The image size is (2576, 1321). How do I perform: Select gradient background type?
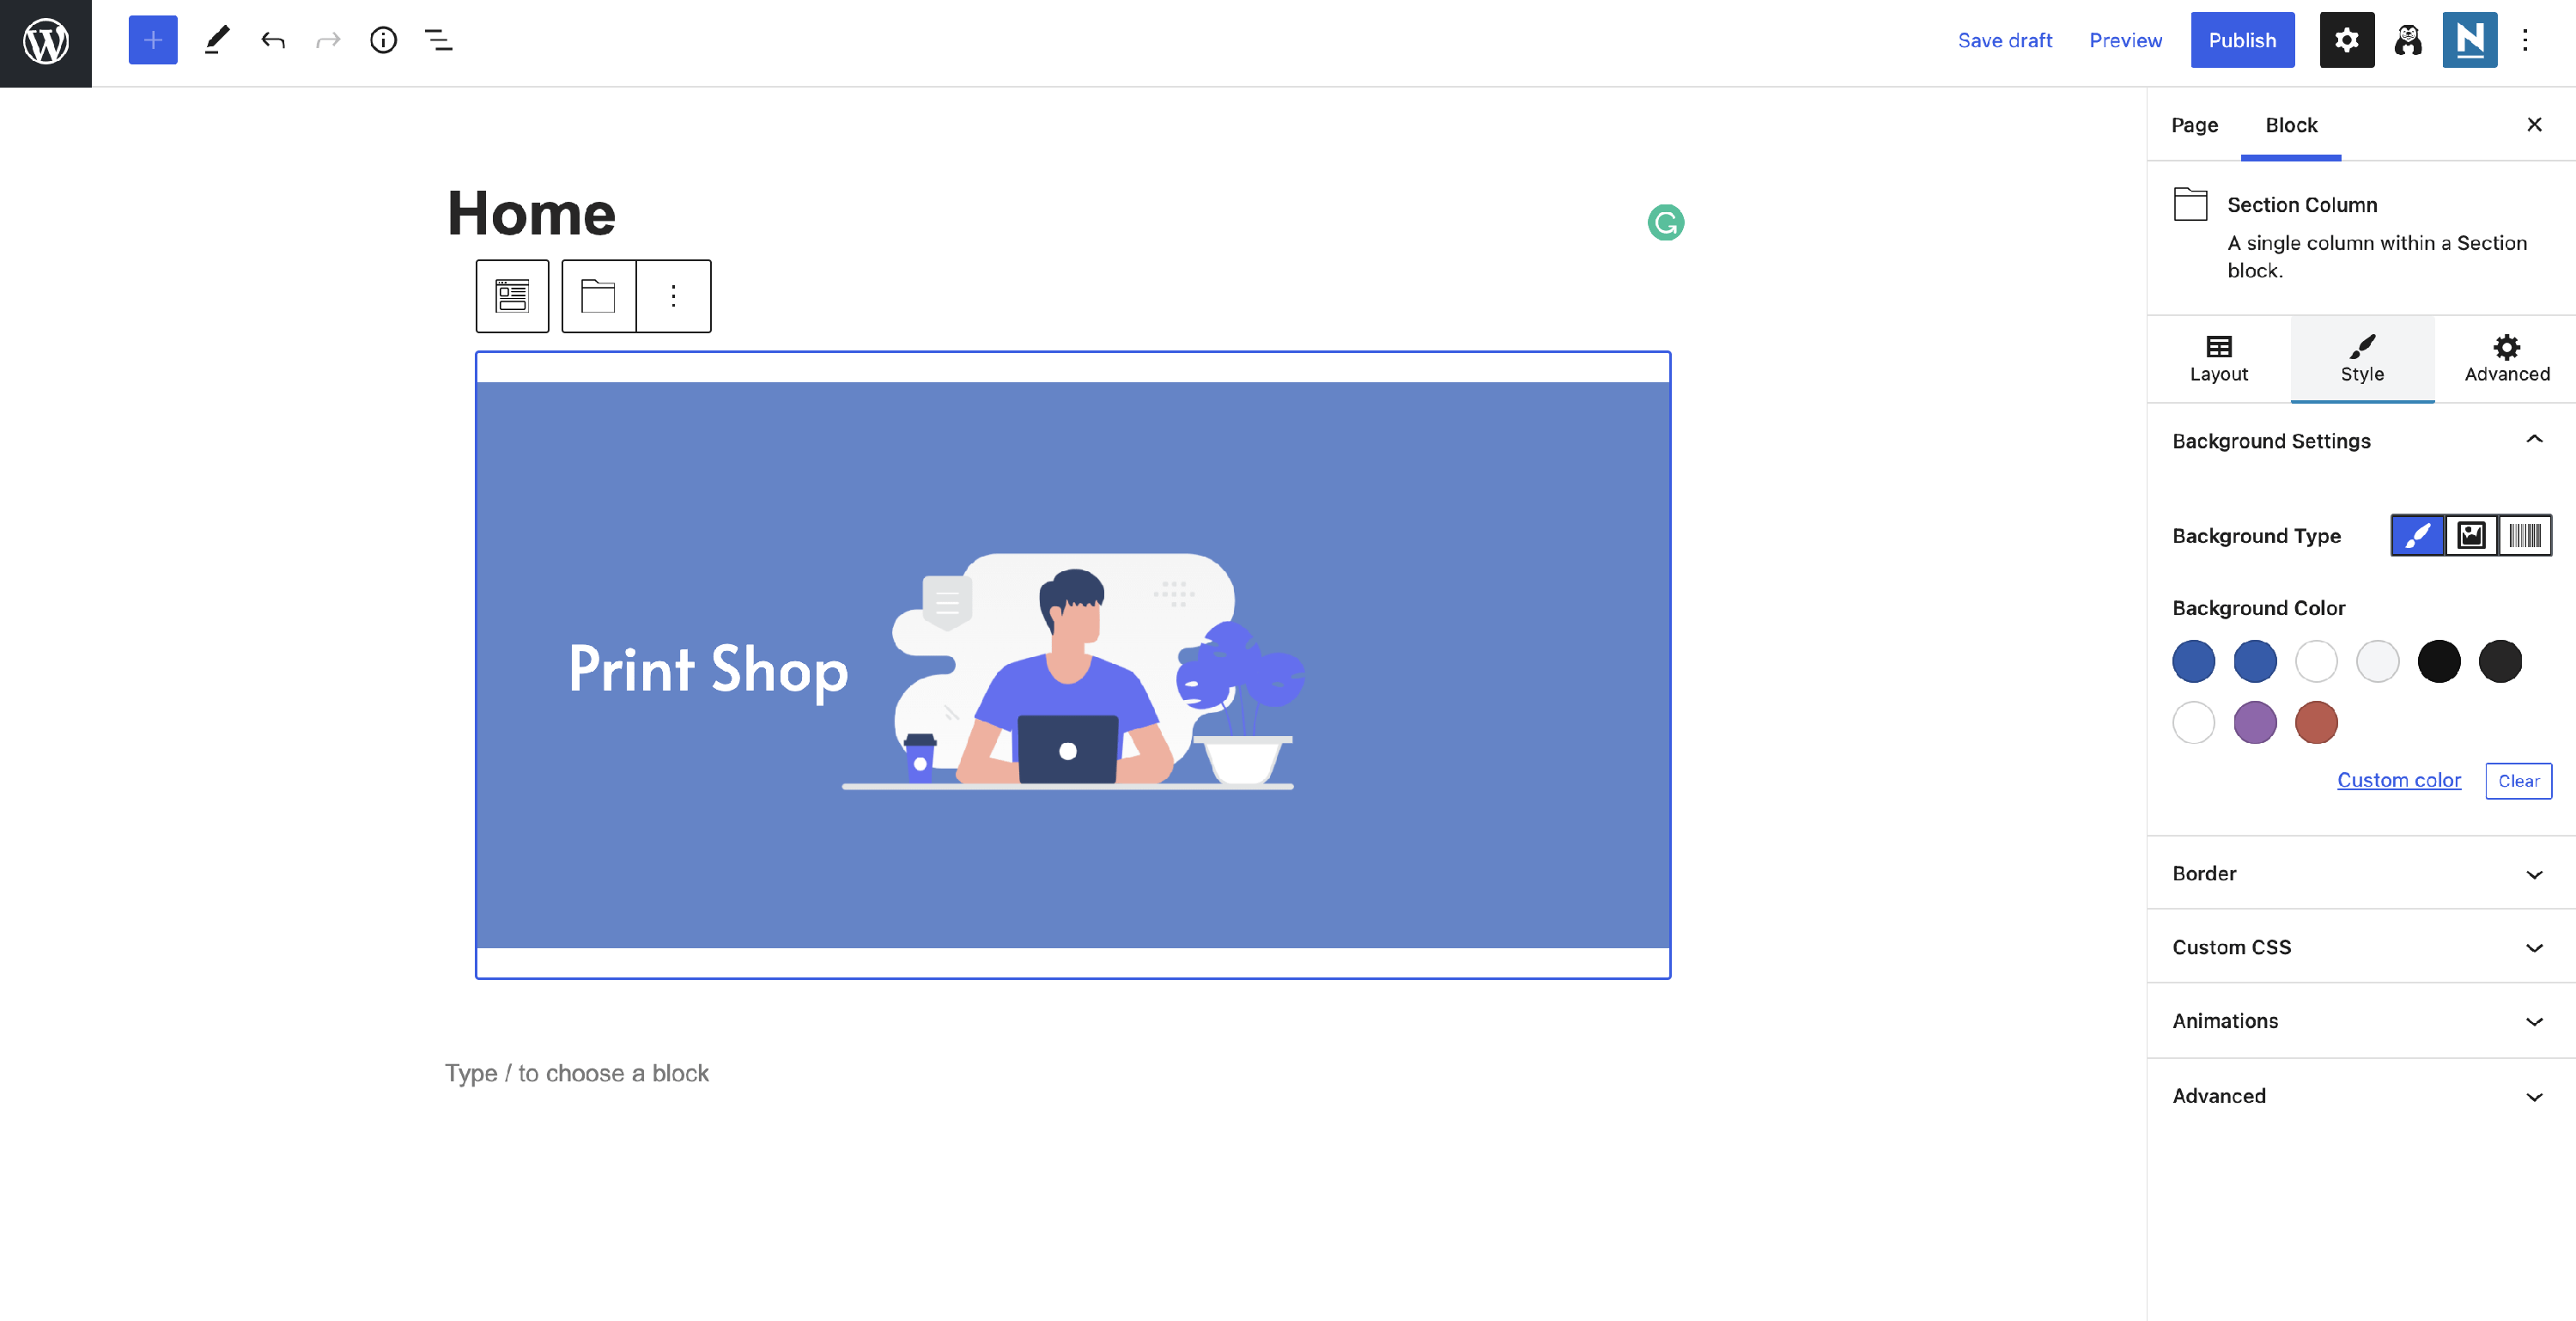[2524, 536]
